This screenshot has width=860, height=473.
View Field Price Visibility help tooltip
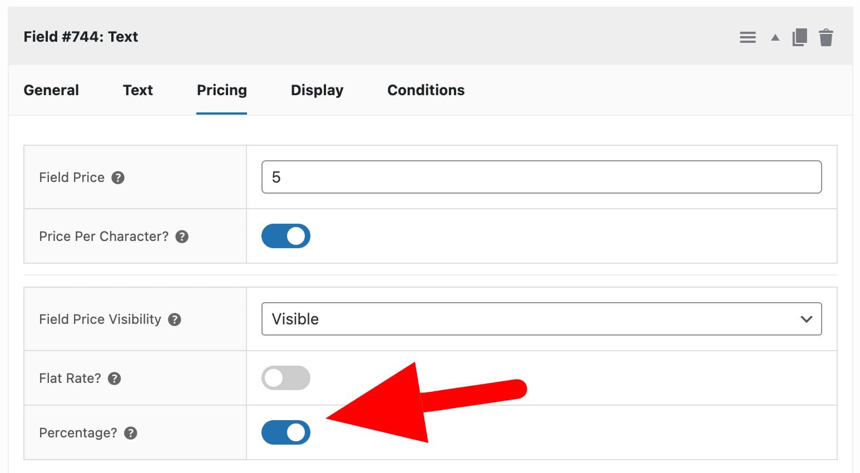coord(174,319)
